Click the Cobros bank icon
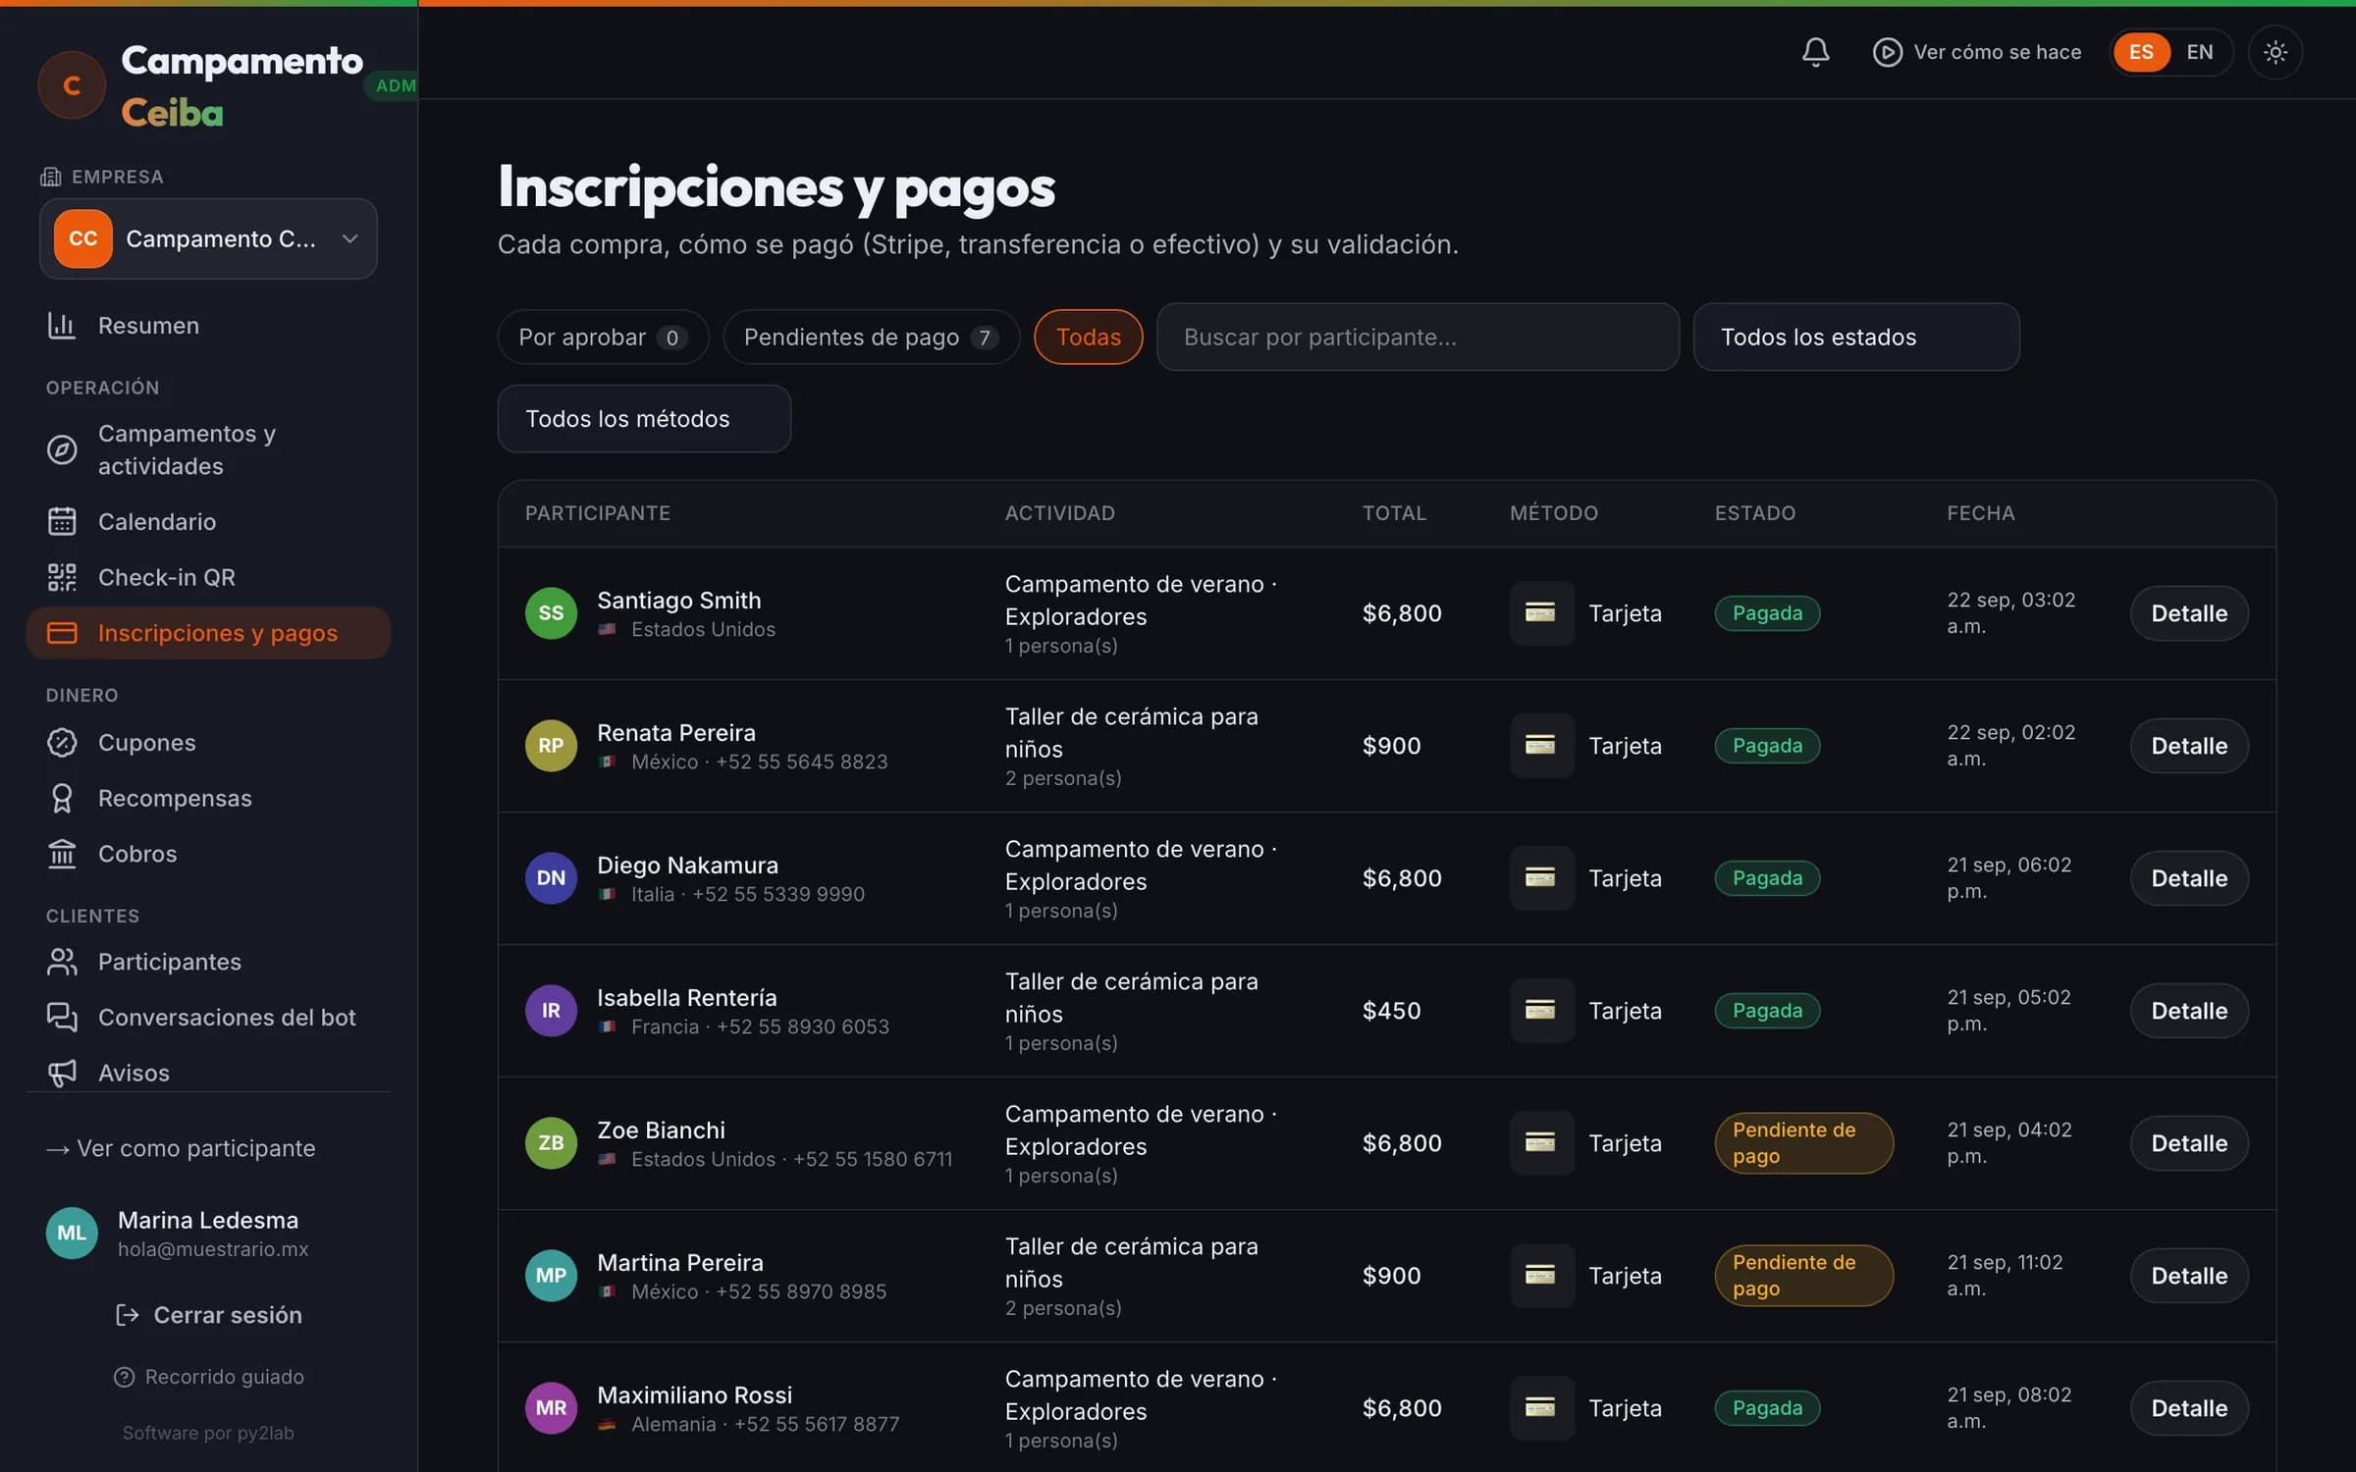Viewport: 2356px width, 1472px height. [x=62, y=855]
